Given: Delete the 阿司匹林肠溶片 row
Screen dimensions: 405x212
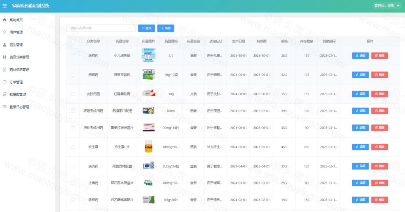Looking at the screenshot, I should point(379,183).
